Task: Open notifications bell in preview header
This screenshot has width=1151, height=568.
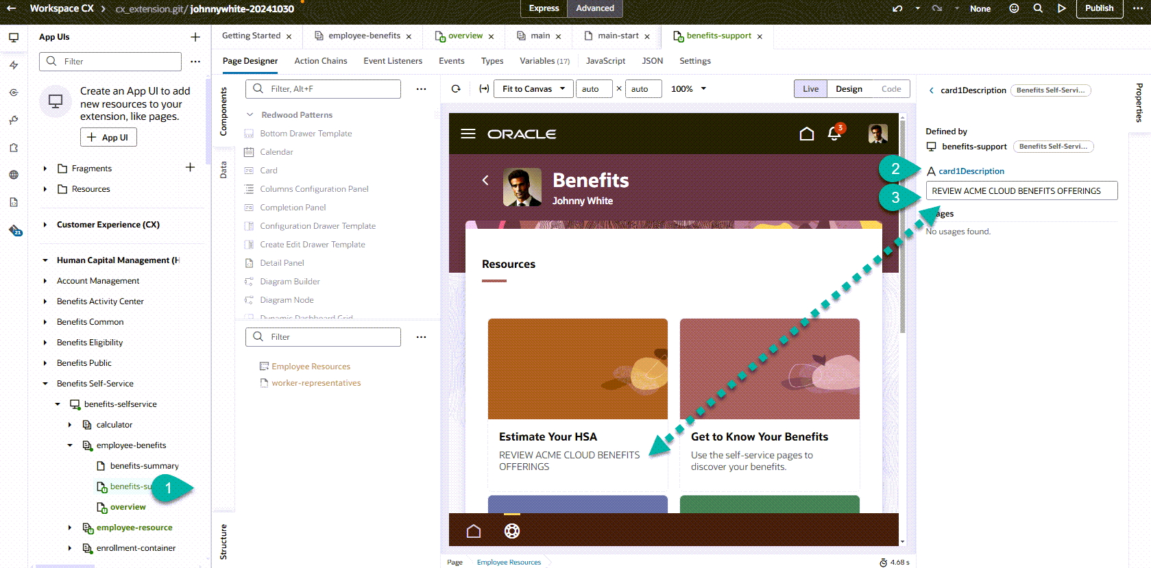Action: tap(835, 133)
